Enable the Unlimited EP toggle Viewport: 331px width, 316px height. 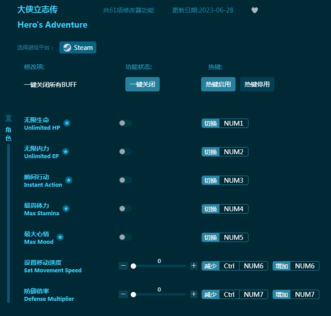(x=125, y=152)
